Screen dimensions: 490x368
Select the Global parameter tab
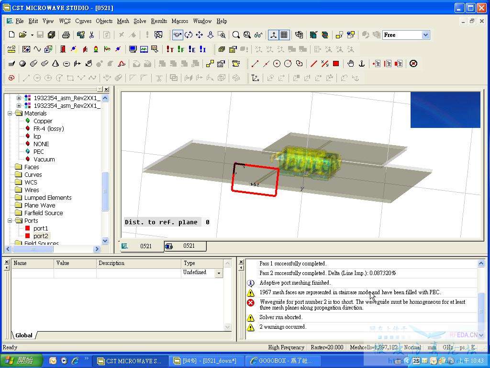24,335
